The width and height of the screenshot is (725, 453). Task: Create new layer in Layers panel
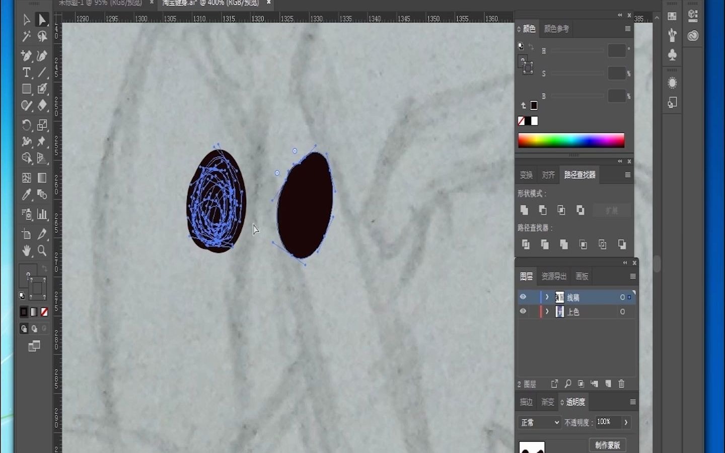[x=608, y=384]
